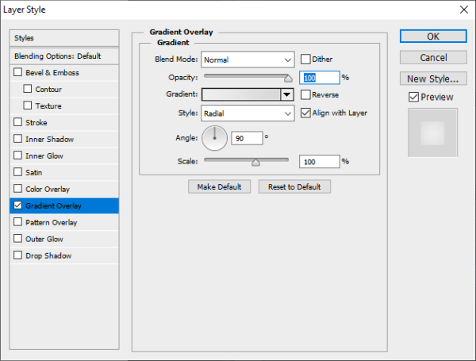Click the Scale slider handle
476x361 pixels.
click(x=255, y=162)
